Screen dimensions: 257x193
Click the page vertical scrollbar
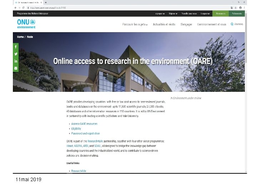[246, 38]
